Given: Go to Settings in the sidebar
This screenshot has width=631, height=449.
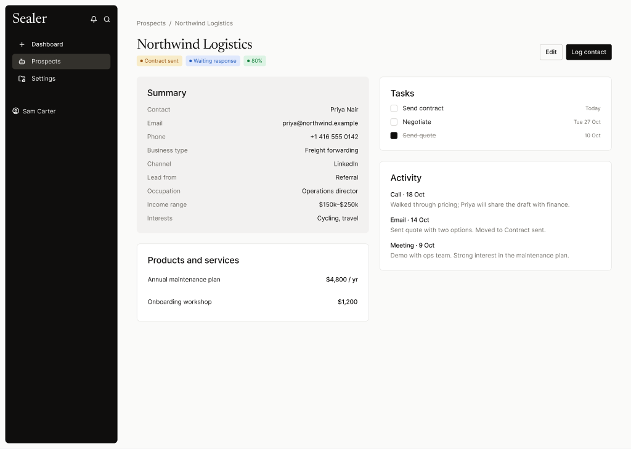Looking at the screenshot, I should pyautogui.click(x=61, y=78).
